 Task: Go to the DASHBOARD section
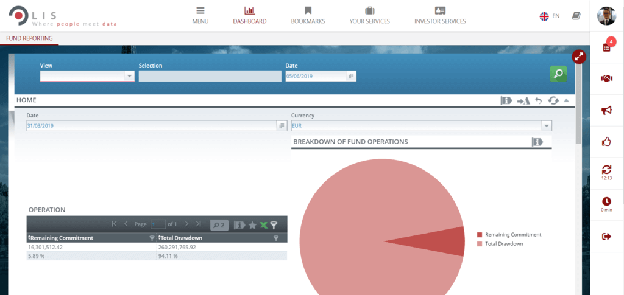click(249, 15)
